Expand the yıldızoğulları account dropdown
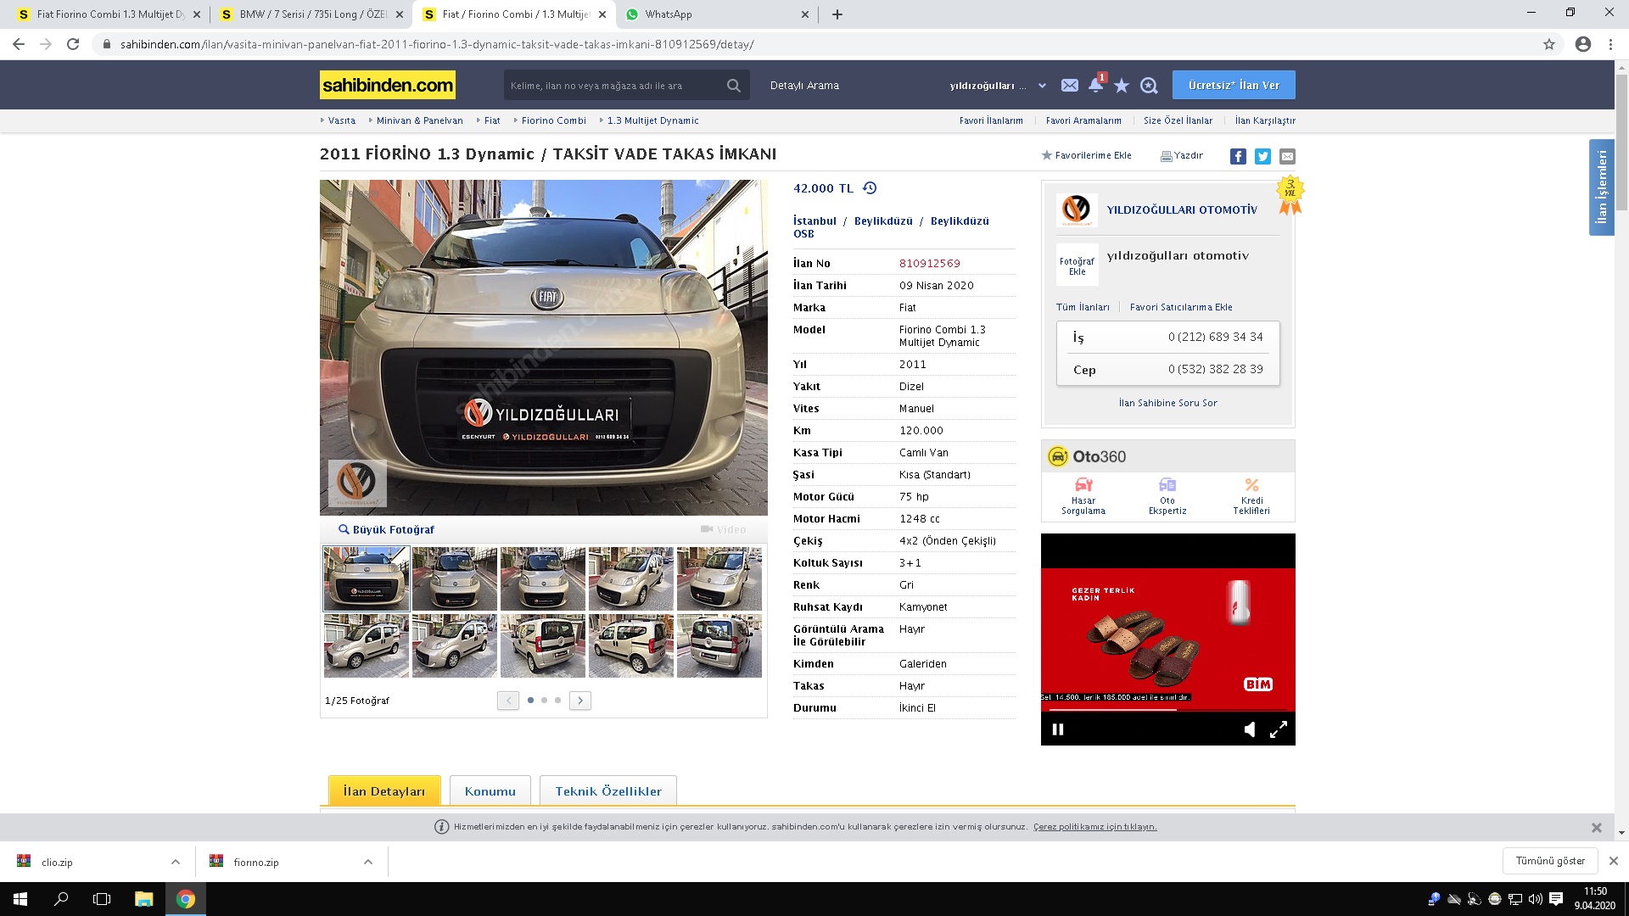The width and height of the screenshot is (1629, 916). pyautogui.click(x=1042, y=86)
